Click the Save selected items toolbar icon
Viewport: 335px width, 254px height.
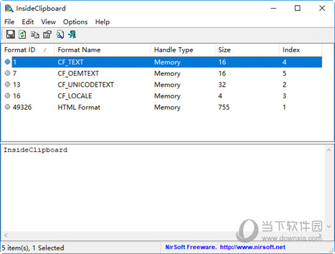10,34
